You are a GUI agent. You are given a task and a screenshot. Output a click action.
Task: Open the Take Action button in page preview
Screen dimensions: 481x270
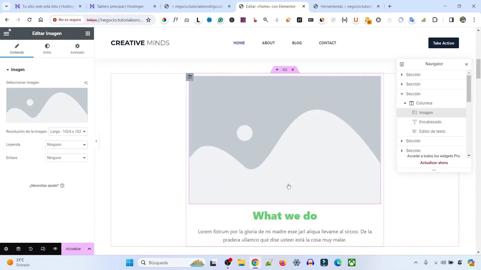(x=443, y=43)
